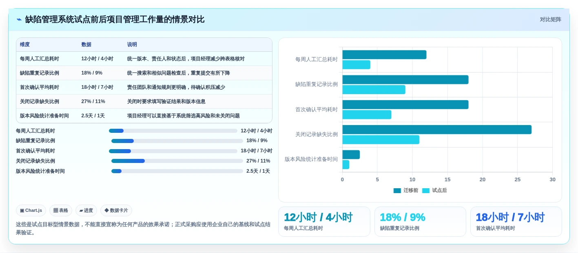Select the Chart.js tag chip
The height and width of the screenshot is (253, 578).
31,211
